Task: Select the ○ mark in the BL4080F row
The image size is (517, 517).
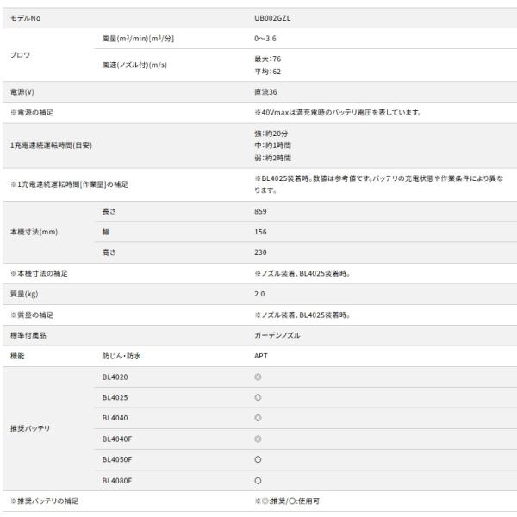Action: 258,480
